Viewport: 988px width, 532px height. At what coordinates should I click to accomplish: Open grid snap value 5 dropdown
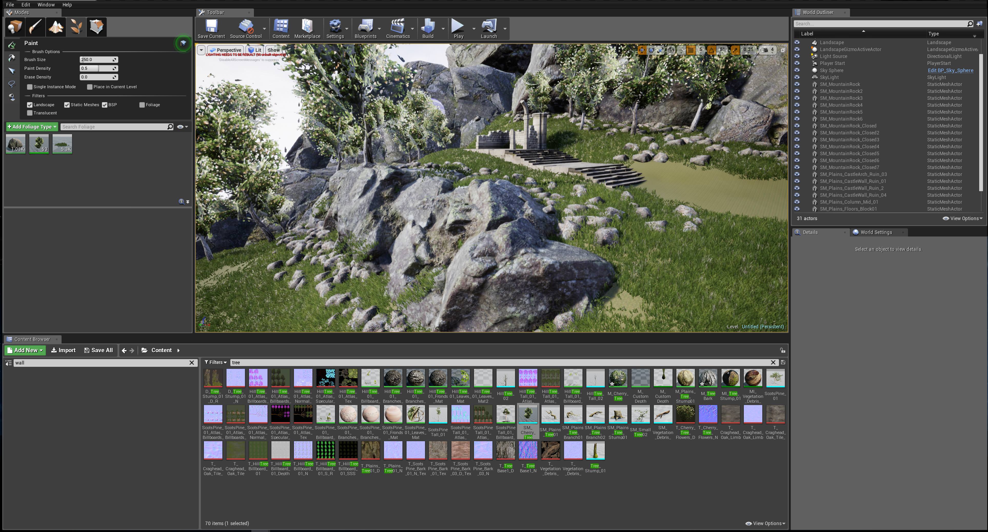pos(701,50)
